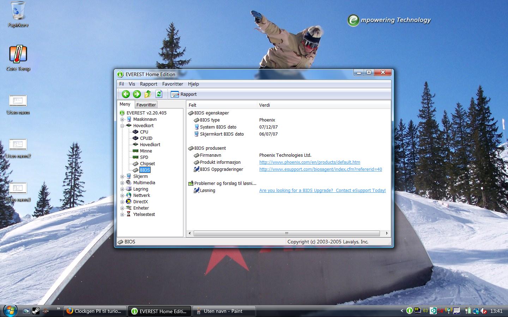Screen dimensions: 508x317
Task: Click the horizontal scrollbar thumb
Action: [287, 233]
